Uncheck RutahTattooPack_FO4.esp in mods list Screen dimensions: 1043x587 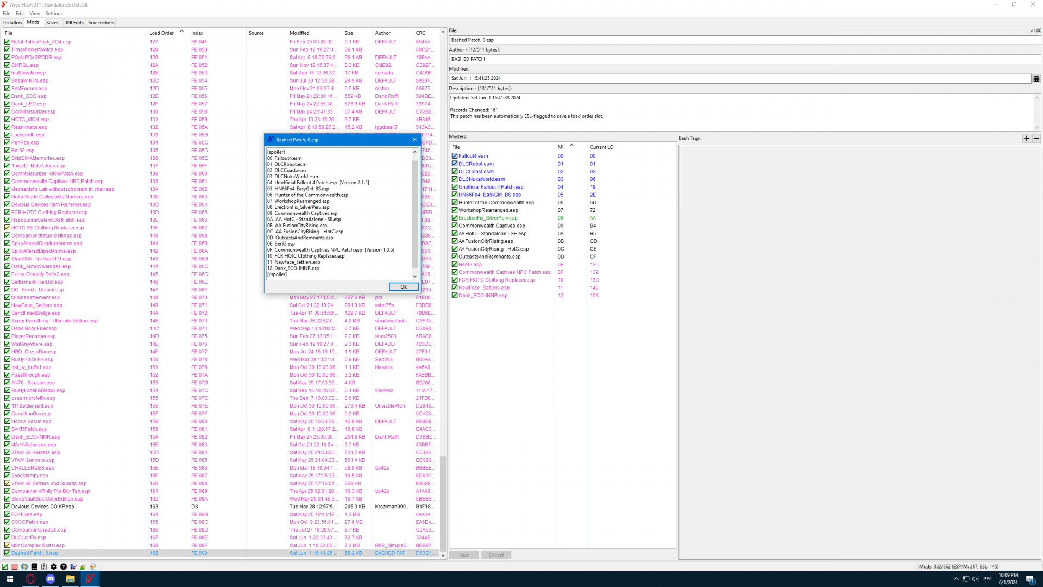point(7,42)
